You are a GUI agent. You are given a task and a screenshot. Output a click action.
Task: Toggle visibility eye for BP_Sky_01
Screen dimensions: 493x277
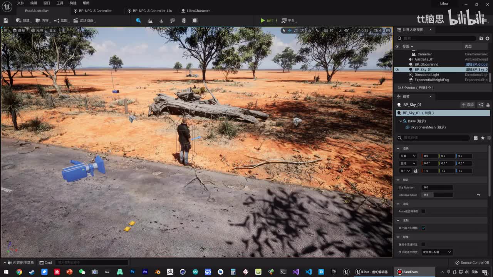click(397, 70)
